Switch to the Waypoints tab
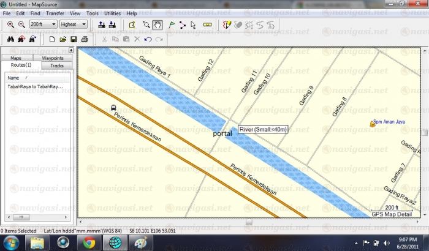Image resolution: width=429 pixels, height=251 pixels. click(x=52, y=58)
